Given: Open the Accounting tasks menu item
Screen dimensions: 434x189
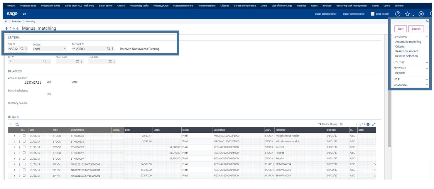Looking at the screenshot, I should 139,6.
